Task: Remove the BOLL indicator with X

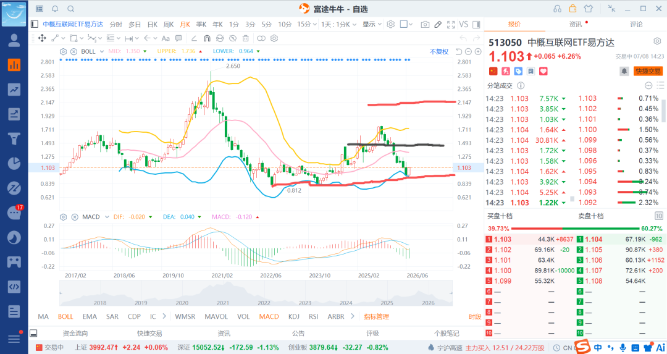Action: [73, 51]
